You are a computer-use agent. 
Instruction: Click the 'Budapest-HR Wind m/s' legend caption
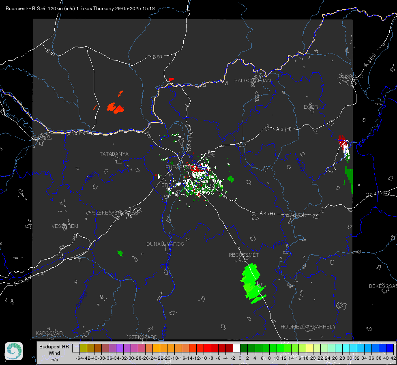(54, 353)
